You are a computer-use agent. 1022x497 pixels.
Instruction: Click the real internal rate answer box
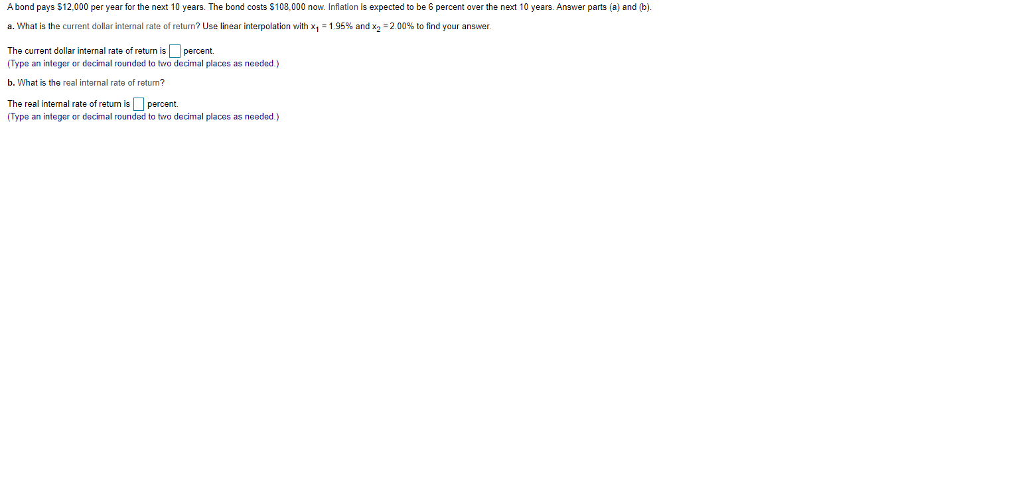click(x=139, y=104)
